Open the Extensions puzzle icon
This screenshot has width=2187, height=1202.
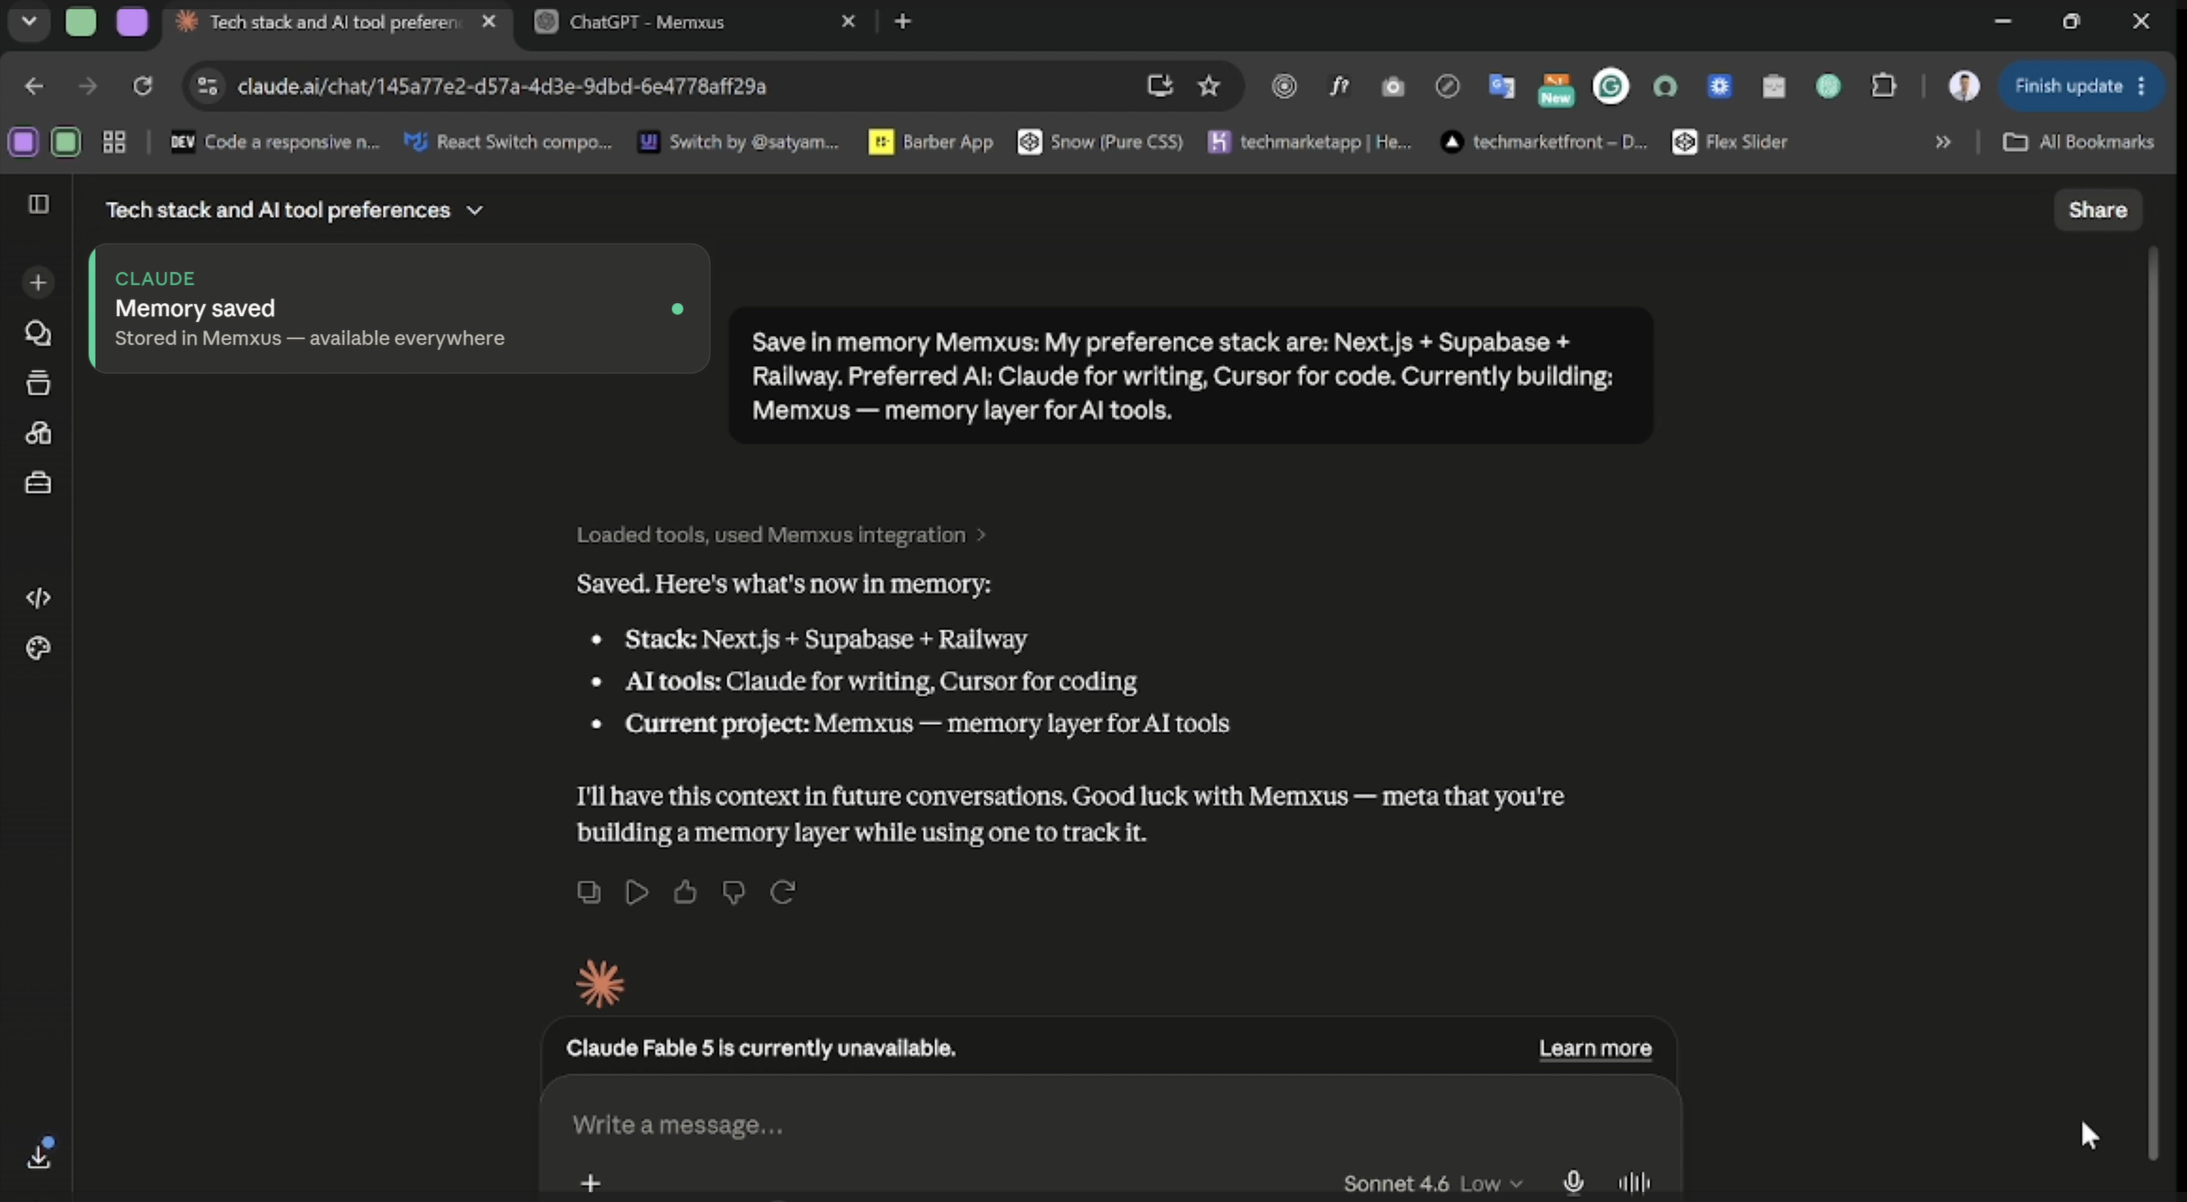(1883, 86)
